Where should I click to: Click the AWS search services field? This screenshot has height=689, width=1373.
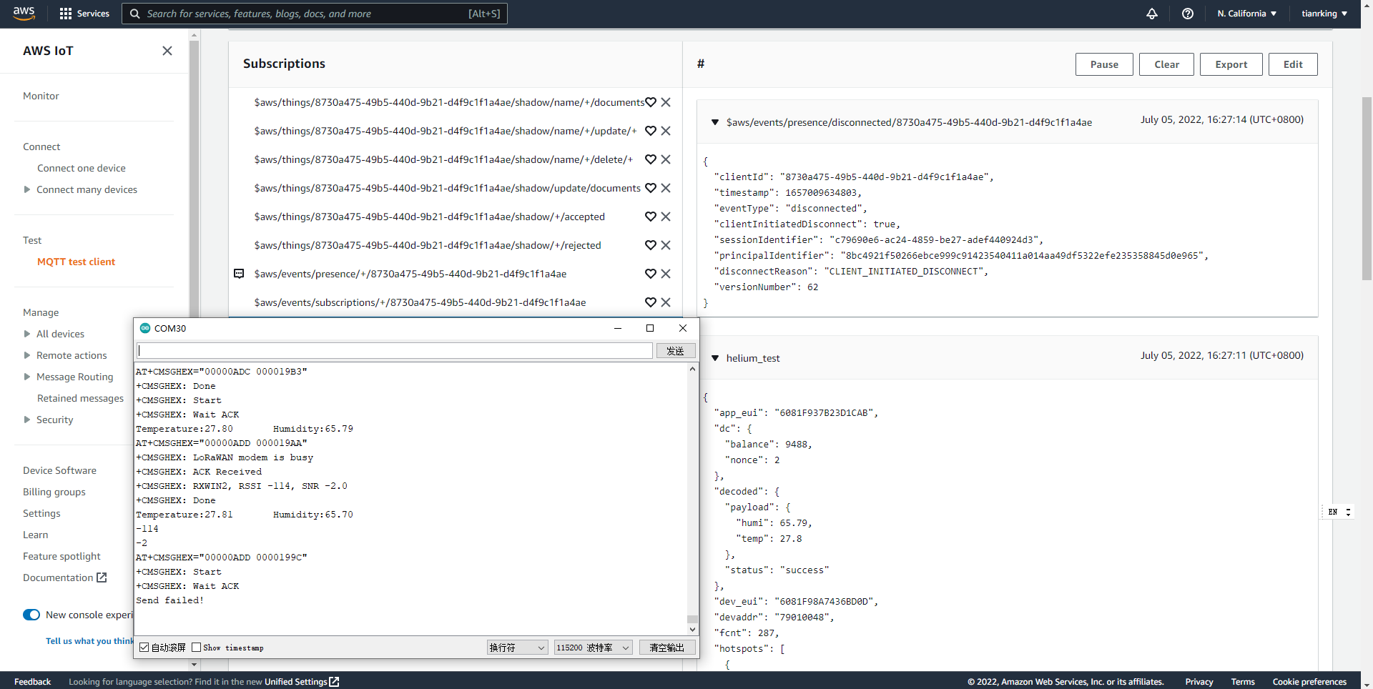tap(315, 14)
